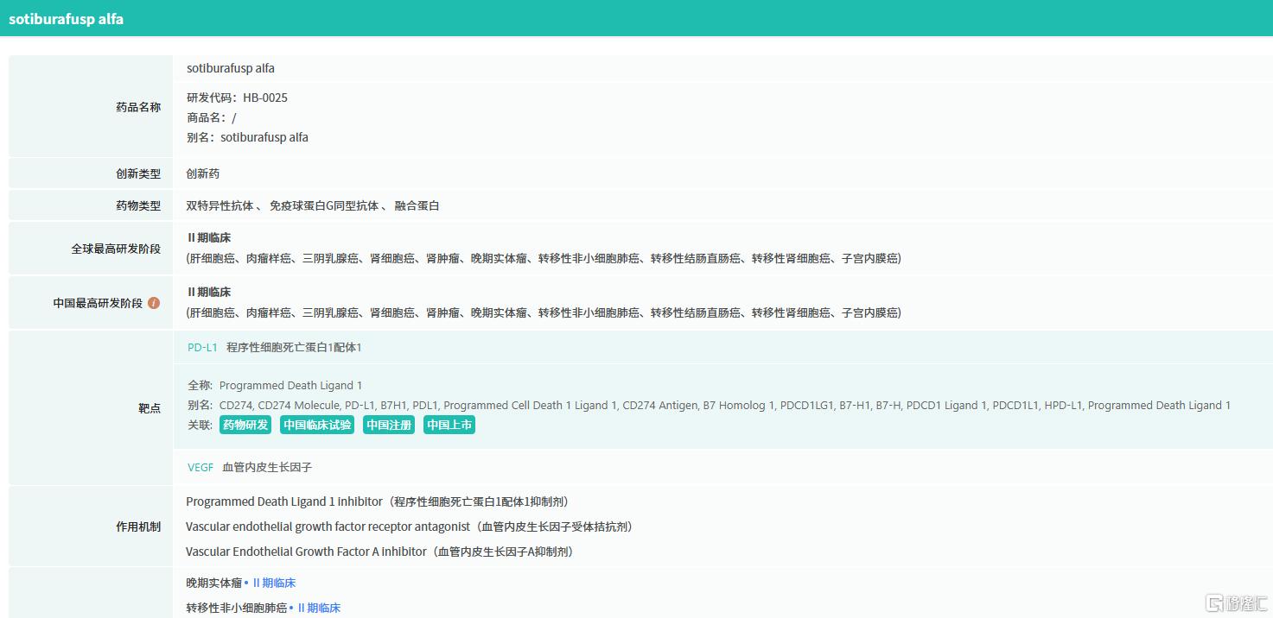Select 全称: Programmed Death Ligand 1 line
The height and width of the screenshot is (618, 1273).
coord(275,385)
